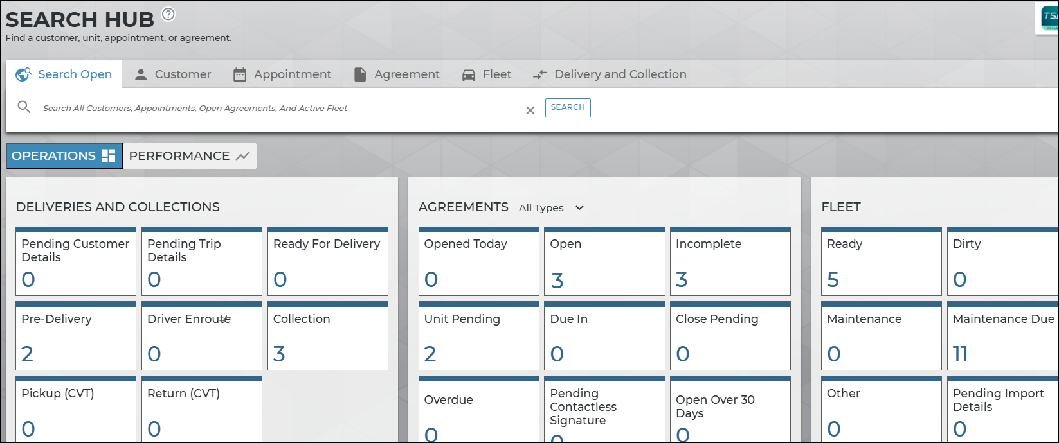The height and width of the screenshot is (443, 1059).
Task: Click the Fleet car icon
Action: [469, 75]
